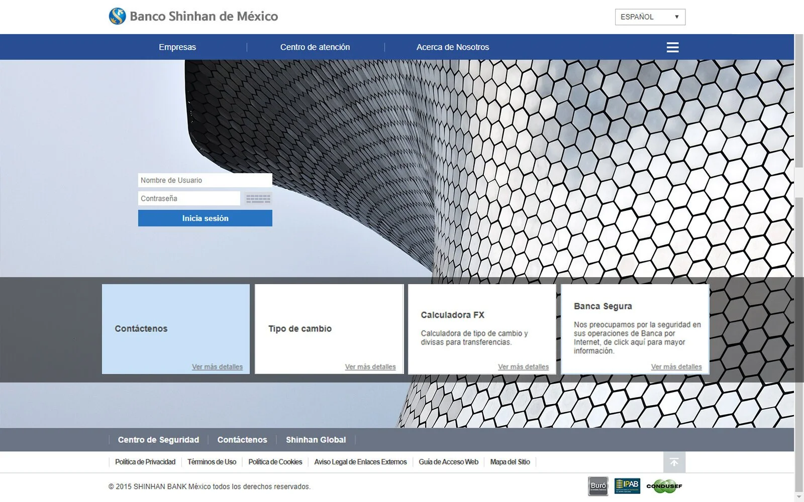
Task: Open Mapa del Sitio link
Action: coord(510,462)
